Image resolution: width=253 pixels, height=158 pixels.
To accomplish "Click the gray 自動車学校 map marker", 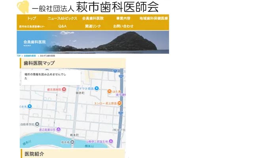I will coord(37,124).
